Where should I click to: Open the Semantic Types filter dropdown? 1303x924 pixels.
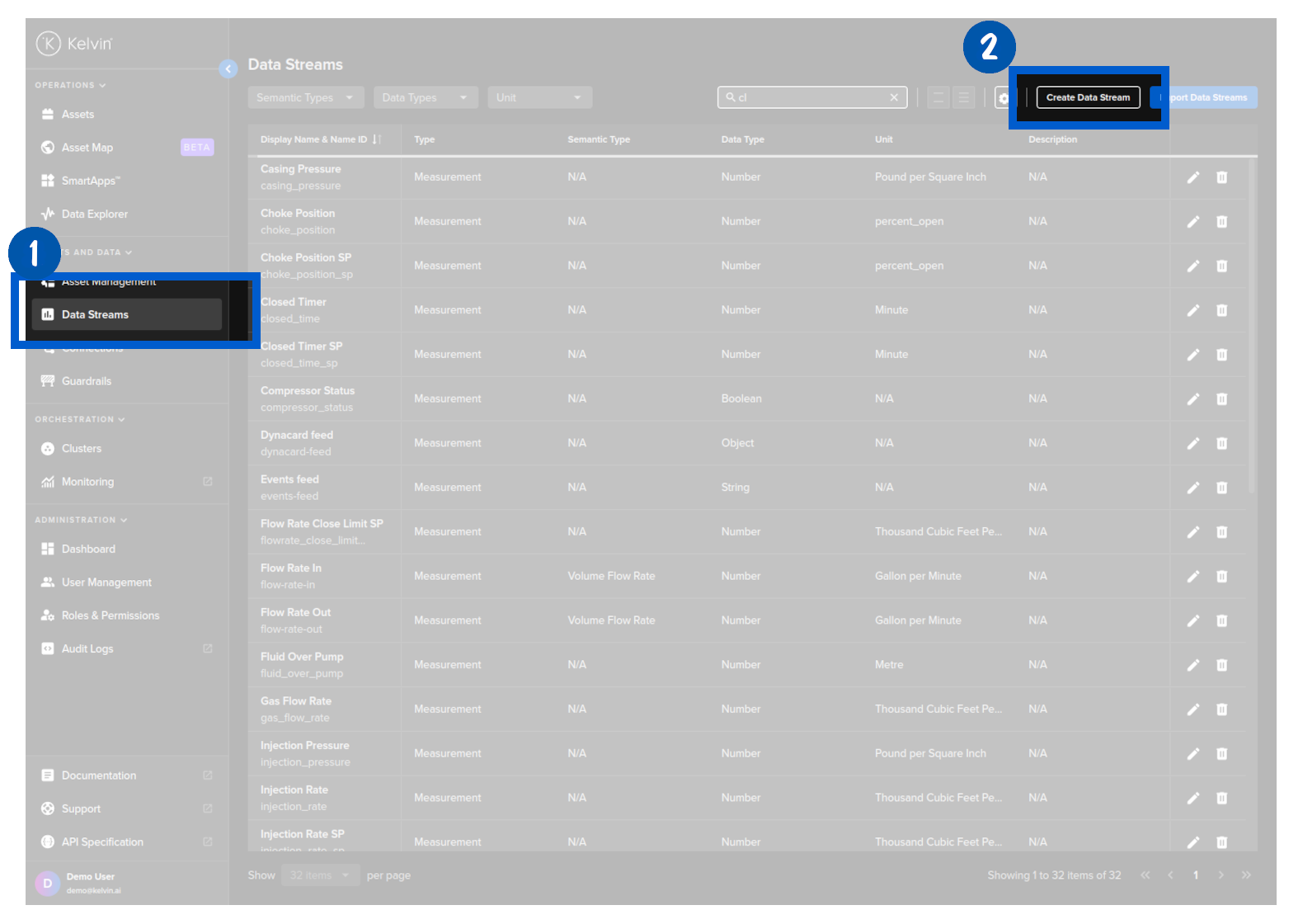point(305,97)
